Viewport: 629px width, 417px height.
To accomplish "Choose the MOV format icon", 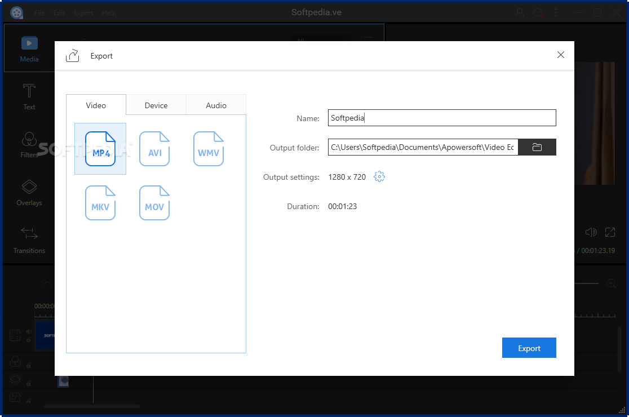I will (154, 203).
